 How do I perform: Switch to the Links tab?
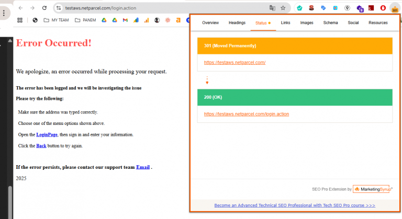285,22
